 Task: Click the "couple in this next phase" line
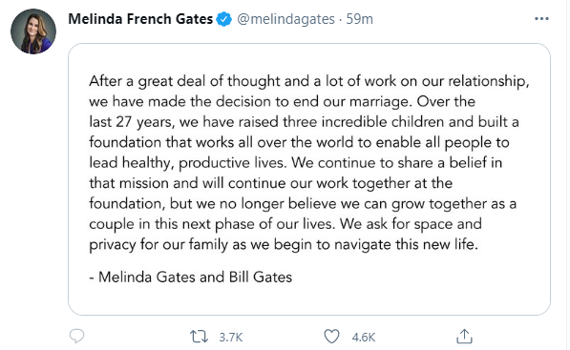coord(285,224)
